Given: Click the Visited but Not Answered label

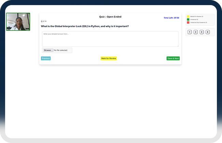Looking at the screenshot, I should (198, 22).
